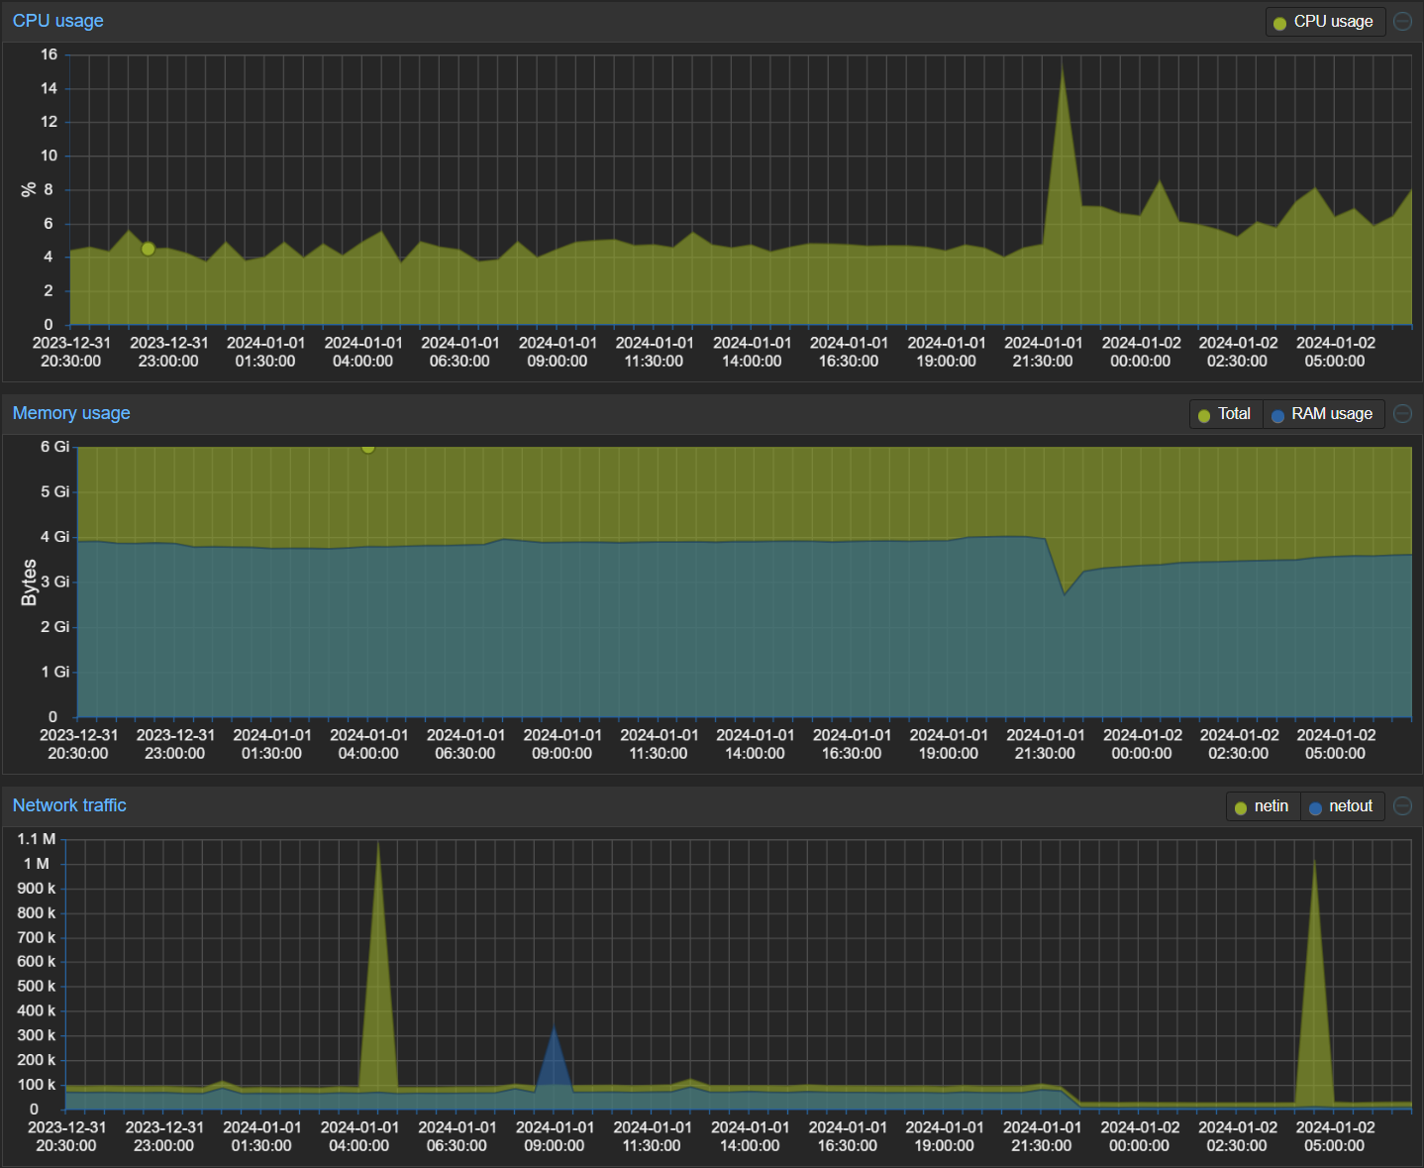Click Network chart 2024-01-01 16:30:00 time label
The height and width of the screenshot is (1168, 1424).
(848, 1136)
